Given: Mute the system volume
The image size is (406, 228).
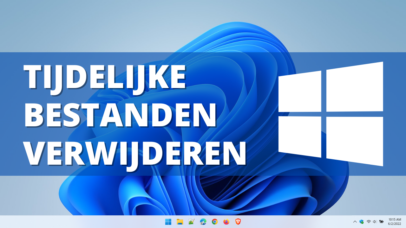Looking at the screenshot, I should [375, 222].
